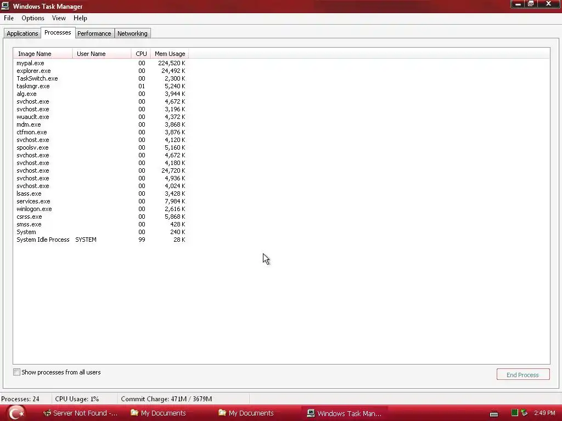This screenshot has height=421, width=562.
Task: Sort by User Name column header
Action: tap(102, 54)
